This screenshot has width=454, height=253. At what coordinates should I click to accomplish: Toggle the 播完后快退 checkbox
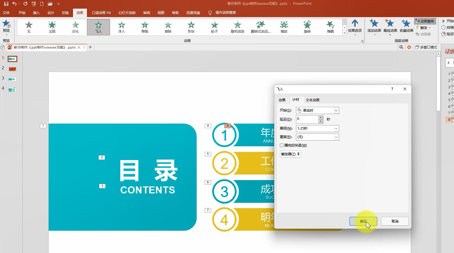[x=282, y=145]
